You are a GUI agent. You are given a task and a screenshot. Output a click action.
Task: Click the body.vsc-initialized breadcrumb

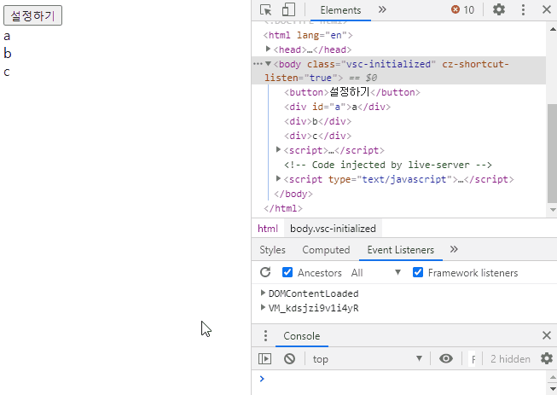click(x=333, y=229)
